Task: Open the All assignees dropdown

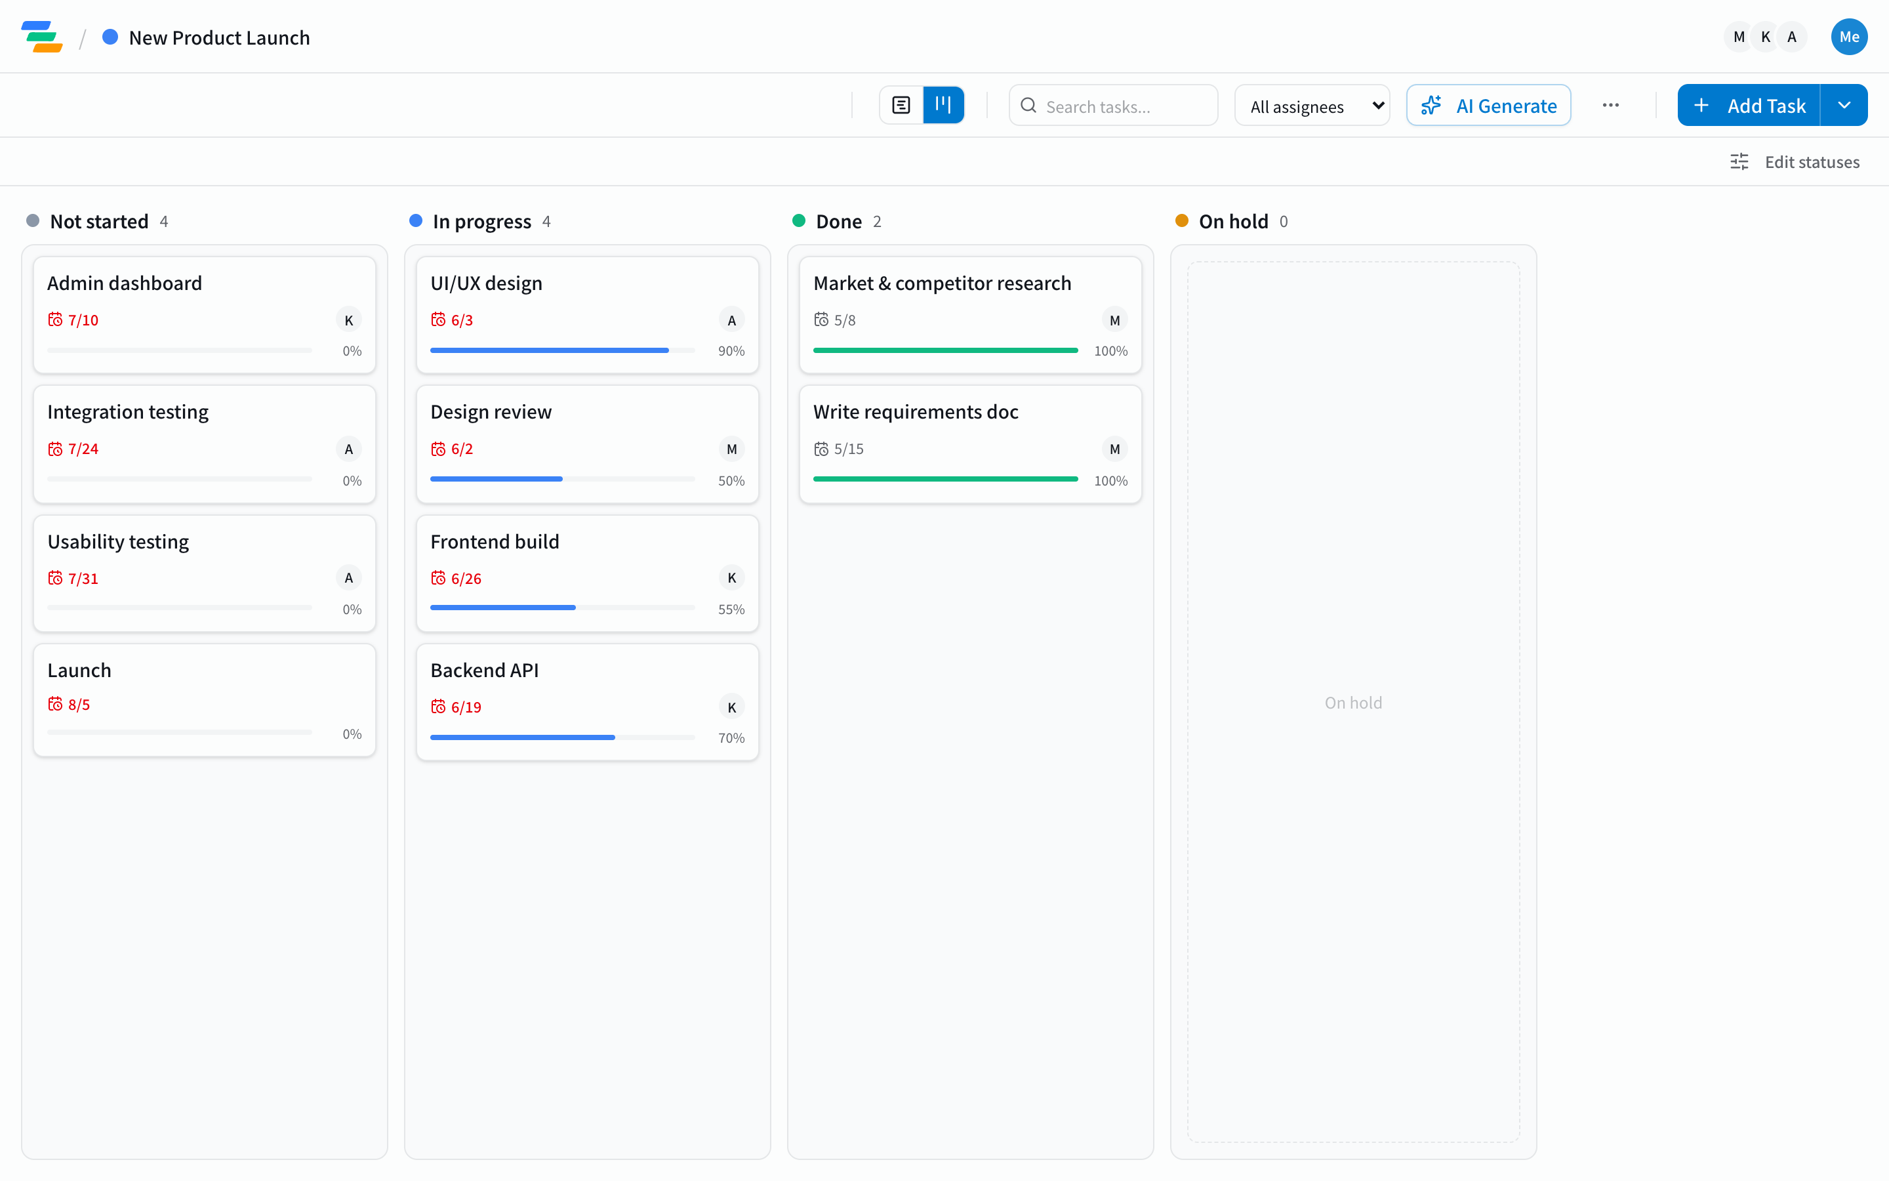Action: tap(1312, 106)
